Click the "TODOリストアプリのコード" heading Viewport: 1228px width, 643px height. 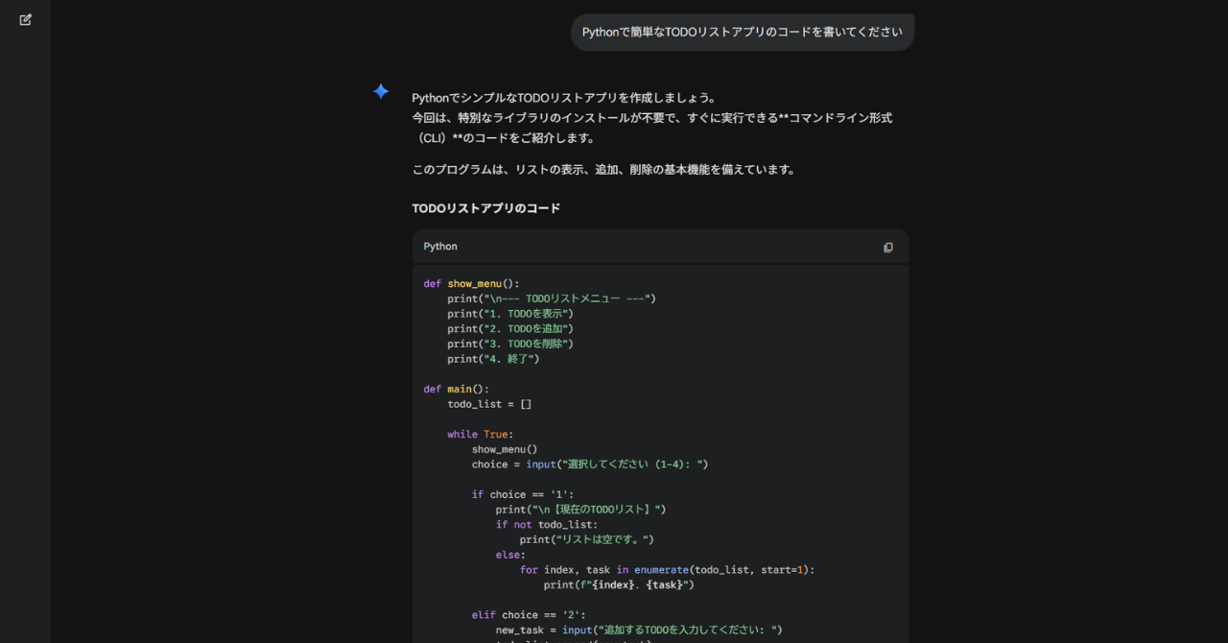(485, 208)
